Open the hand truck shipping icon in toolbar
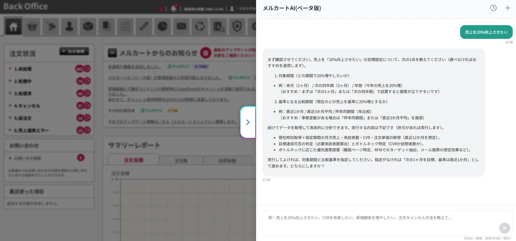 pyautogui.click(x=51, y=27)
